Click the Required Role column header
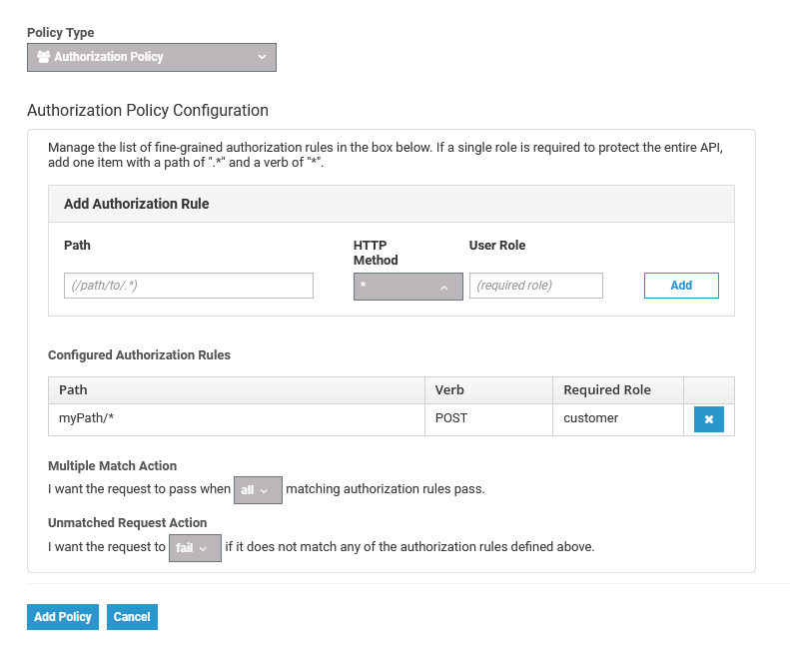Screen dimensions: 790x649 607,390
